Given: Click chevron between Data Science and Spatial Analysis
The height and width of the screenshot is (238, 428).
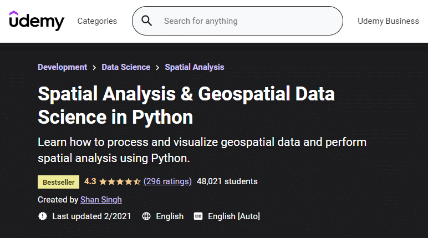Looking at the screenshot, I should (157, 68).
